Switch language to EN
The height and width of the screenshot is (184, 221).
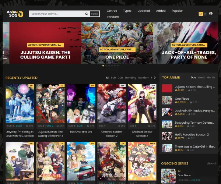201,14
